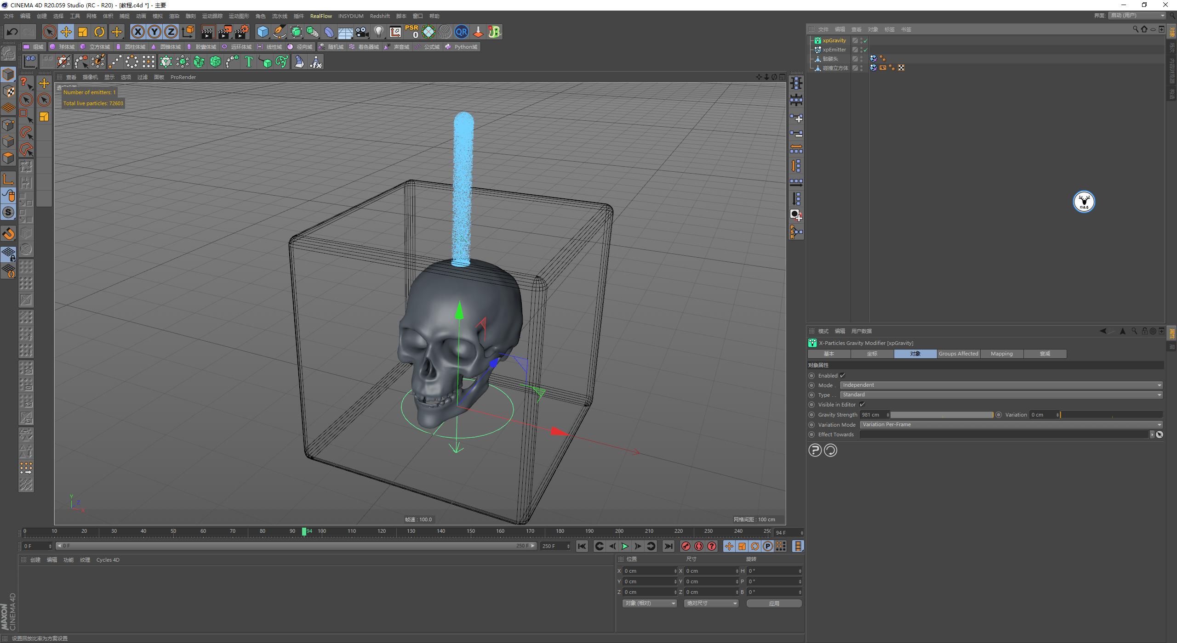Click the QR icon in the top toolbar
The image size is (1177, 643).
pos(462,32)
